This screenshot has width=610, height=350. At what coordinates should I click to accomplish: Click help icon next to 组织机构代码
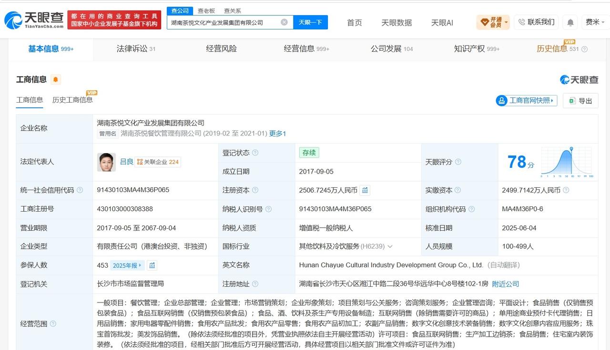[x=471, y=209]
